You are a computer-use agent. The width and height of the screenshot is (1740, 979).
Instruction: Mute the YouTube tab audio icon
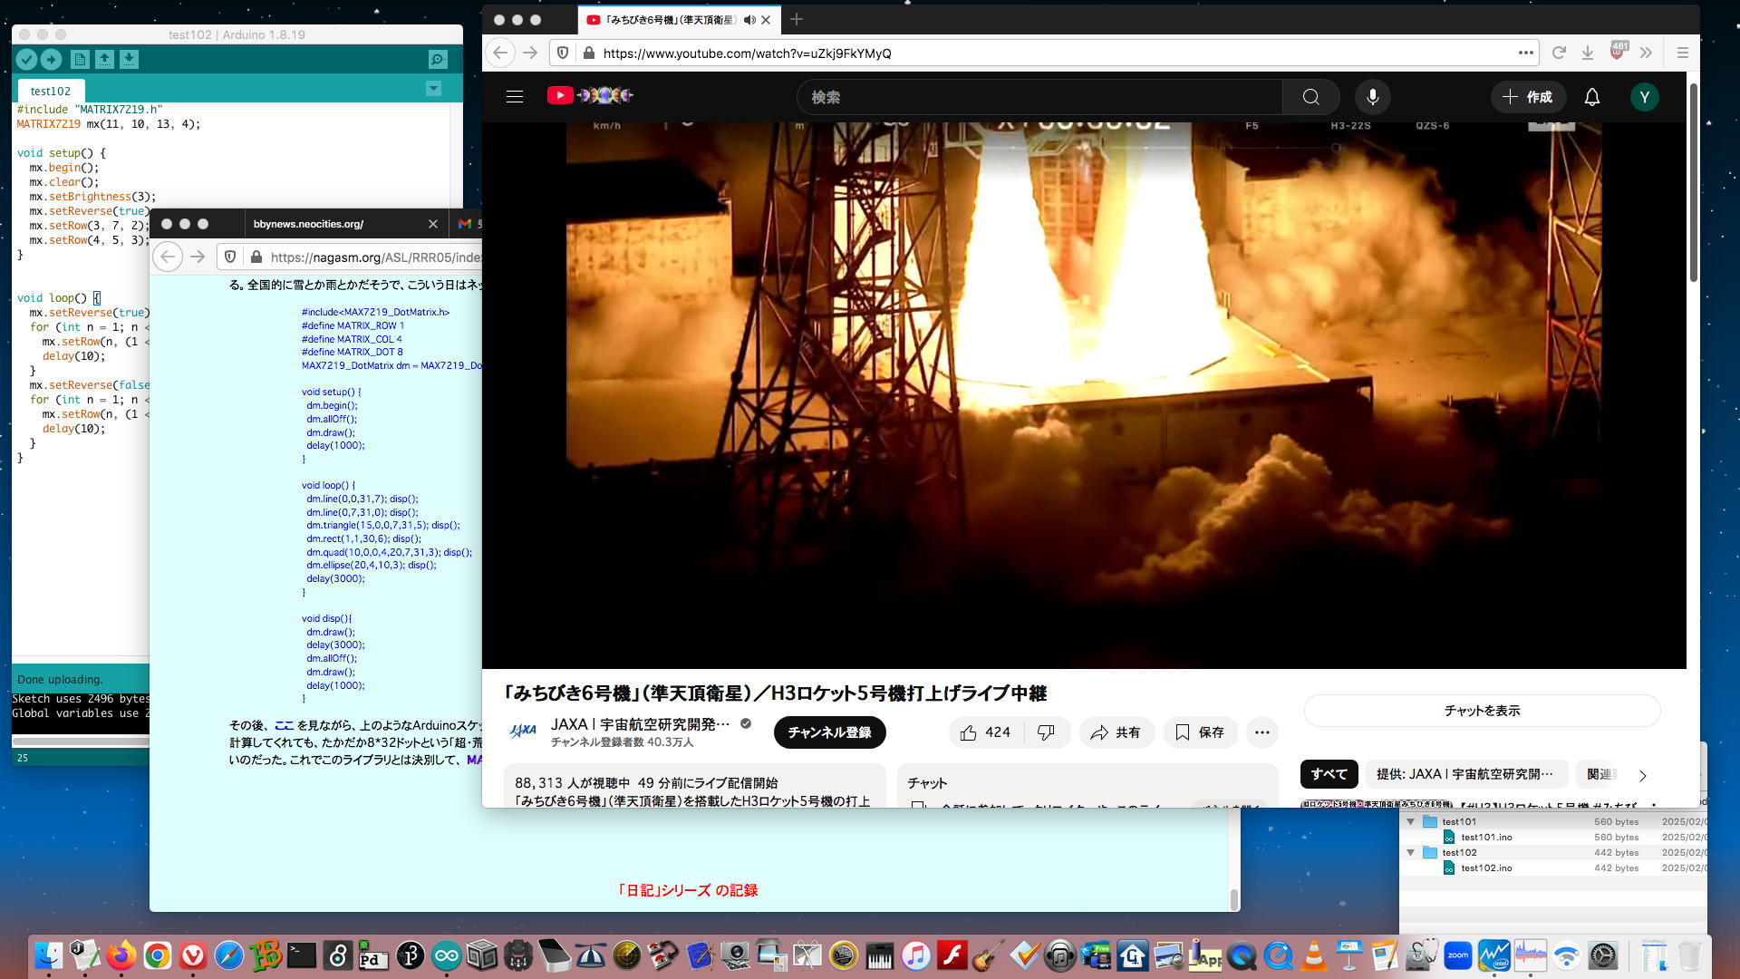[749, 20]
